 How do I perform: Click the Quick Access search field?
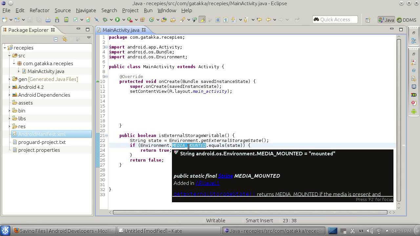click(335, 20)
